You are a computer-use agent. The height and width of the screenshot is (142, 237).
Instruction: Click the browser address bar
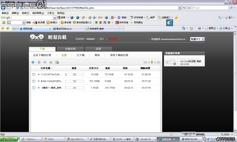(x=97, y=8)
